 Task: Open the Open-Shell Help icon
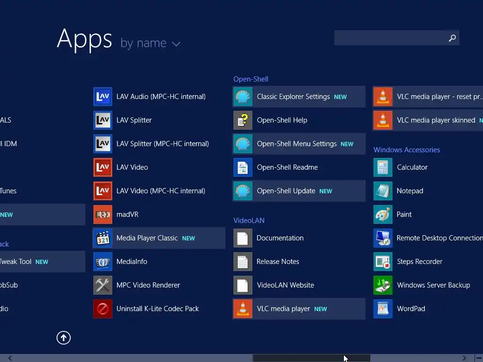pos(243,120)
